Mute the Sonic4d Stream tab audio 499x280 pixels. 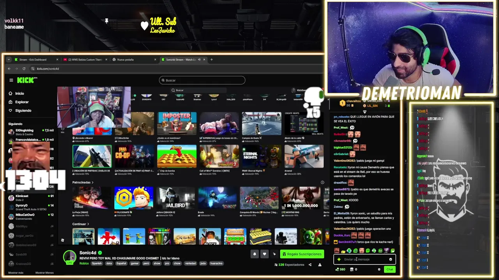(199, 59)
